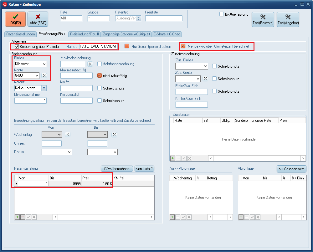Add a Zusatzraten entry with green plus
The width and height of the screenshot is (313, 252).
172,158
